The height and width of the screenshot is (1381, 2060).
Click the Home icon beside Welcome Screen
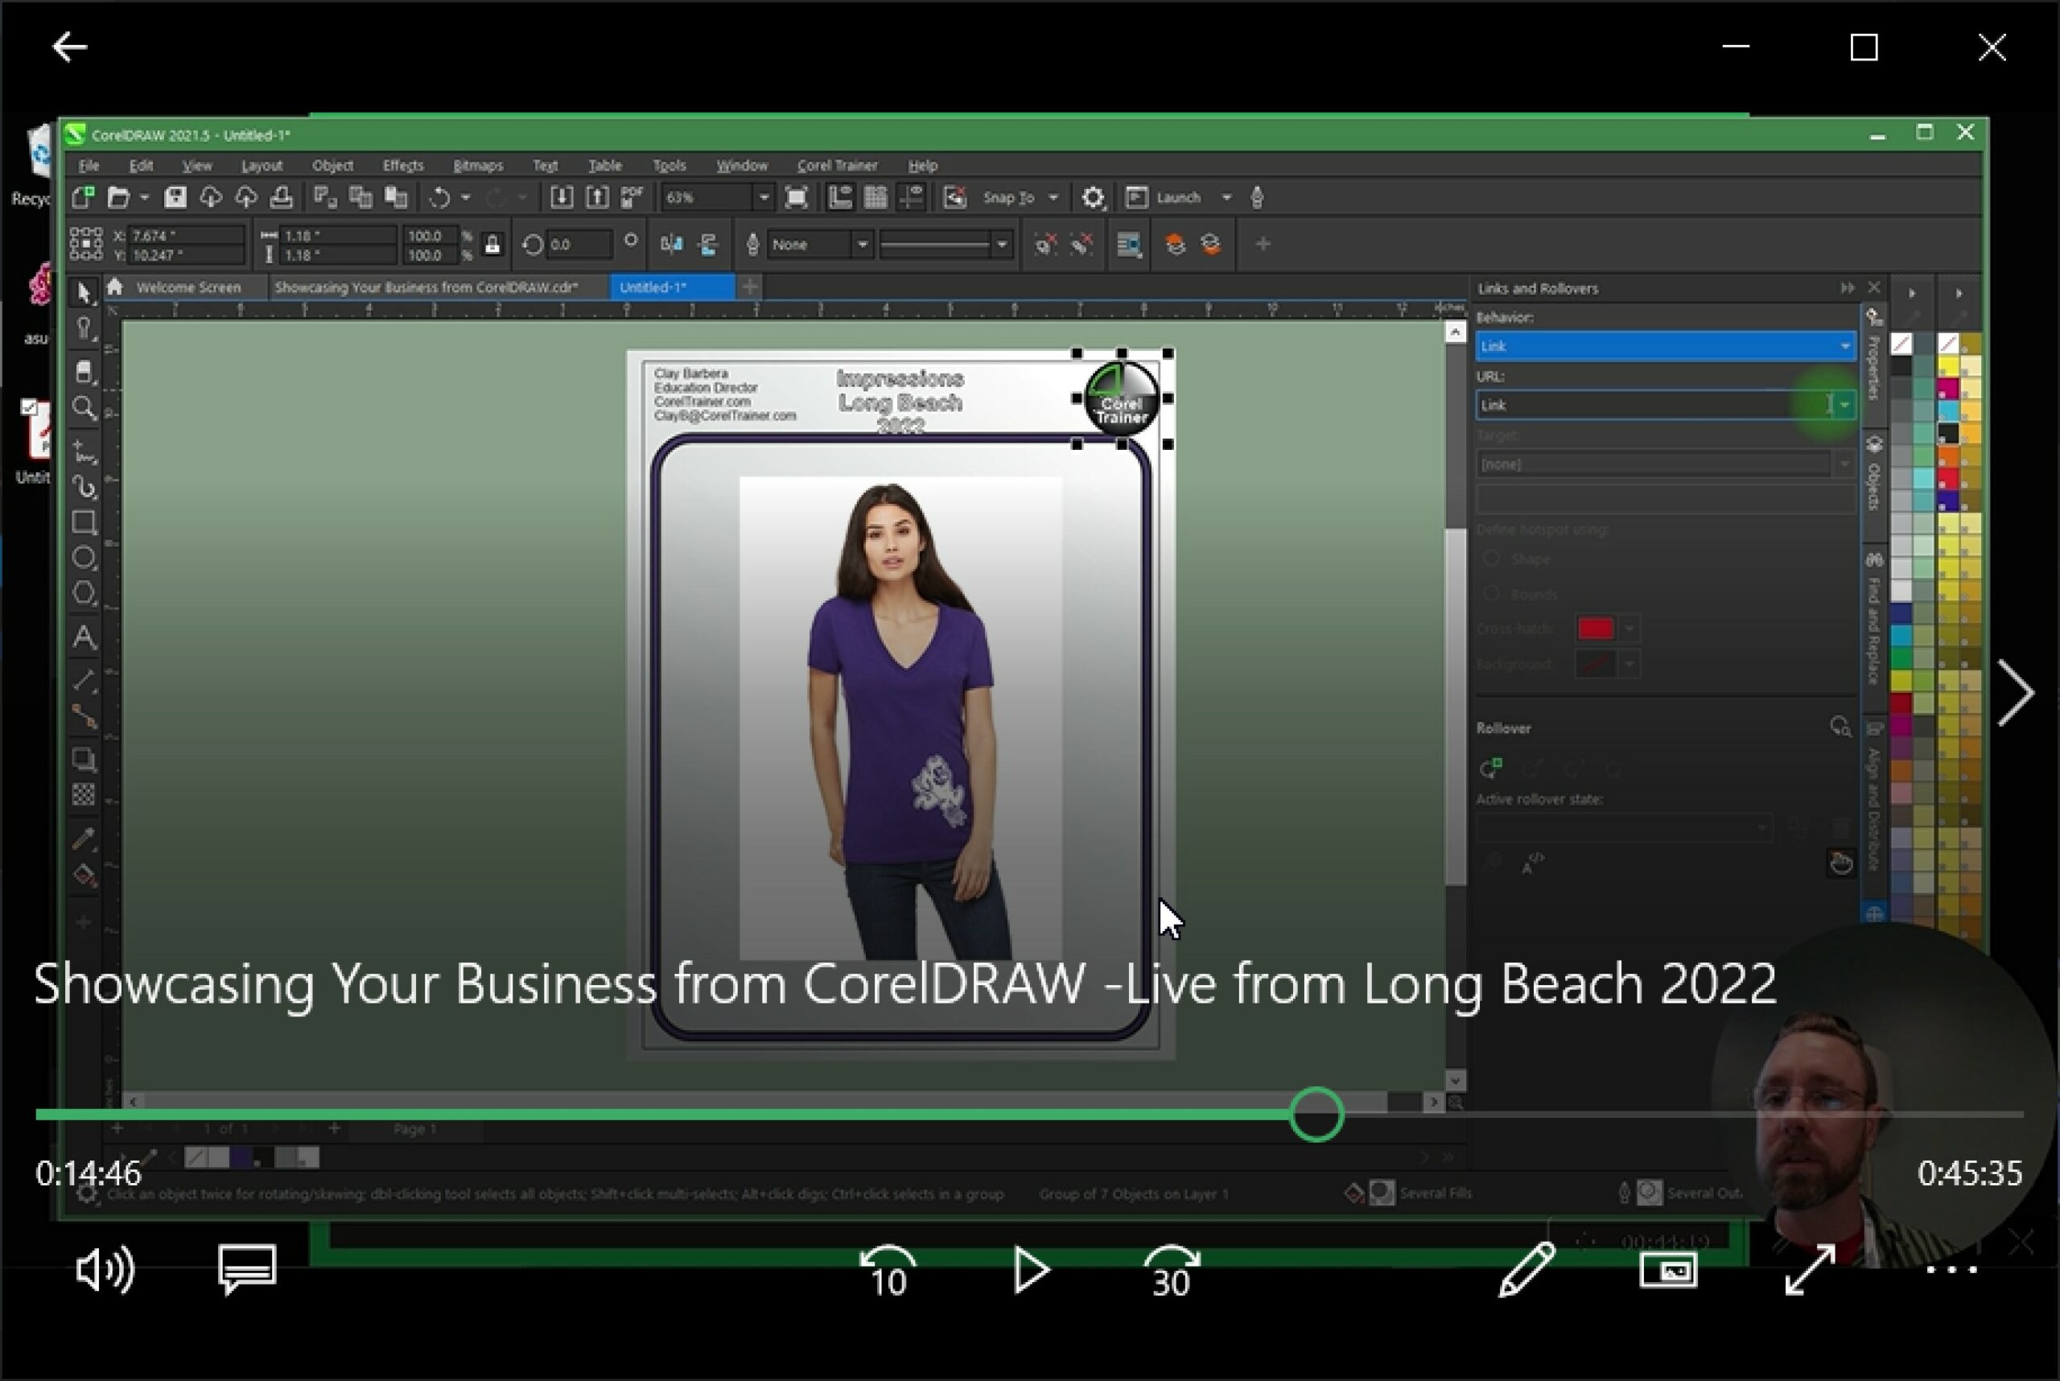click(113, 287)
